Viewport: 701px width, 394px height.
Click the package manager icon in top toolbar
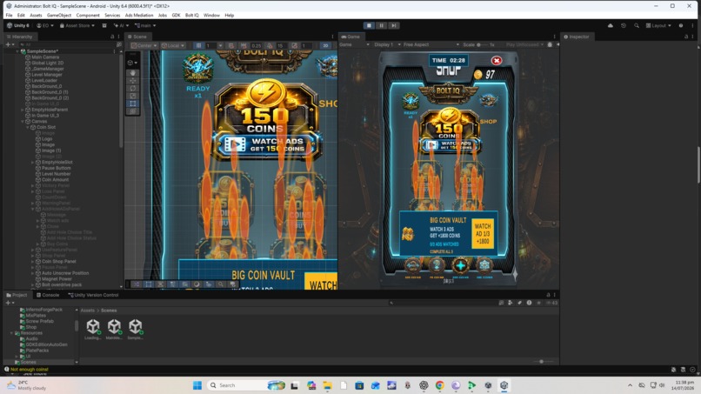104,25
